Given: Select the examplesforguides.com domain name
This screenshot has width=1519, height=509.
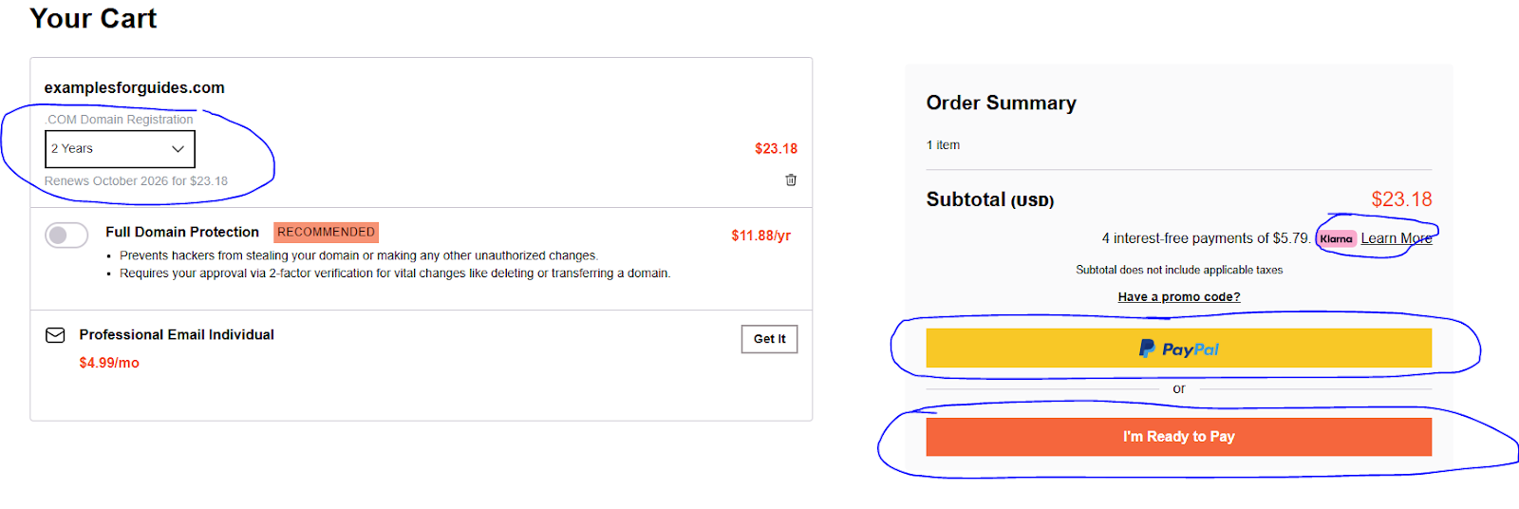Looking at the screenshot, I should click(134, 87).
